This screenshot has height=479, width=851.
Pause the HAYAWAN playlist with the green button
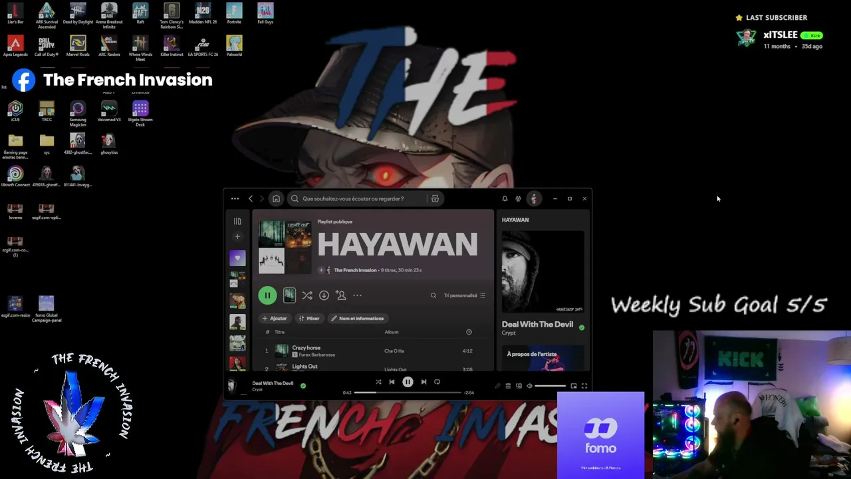point(267,295)
